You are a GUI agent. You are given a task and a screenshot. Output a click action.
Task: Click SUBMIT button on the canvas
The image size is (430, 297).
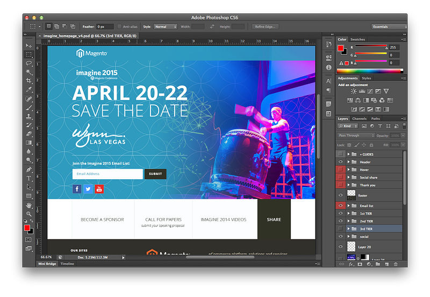coord(155,174)
